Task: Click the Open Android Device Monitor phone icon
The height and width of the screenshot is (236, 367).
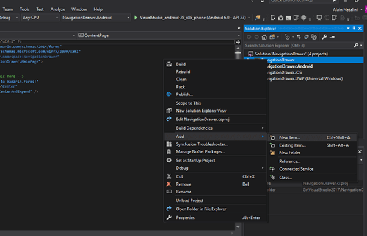Action: (273, 18)
